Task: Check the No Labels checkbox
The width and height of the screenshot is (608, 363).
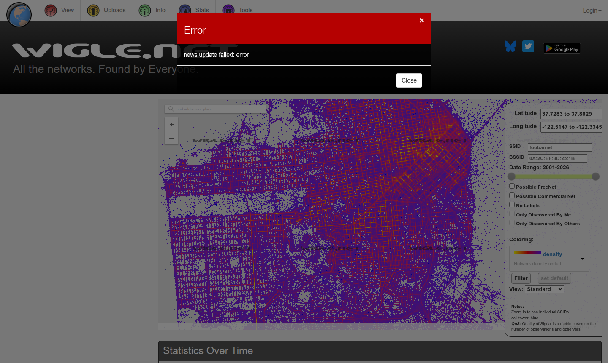Action: pos(512,205)
